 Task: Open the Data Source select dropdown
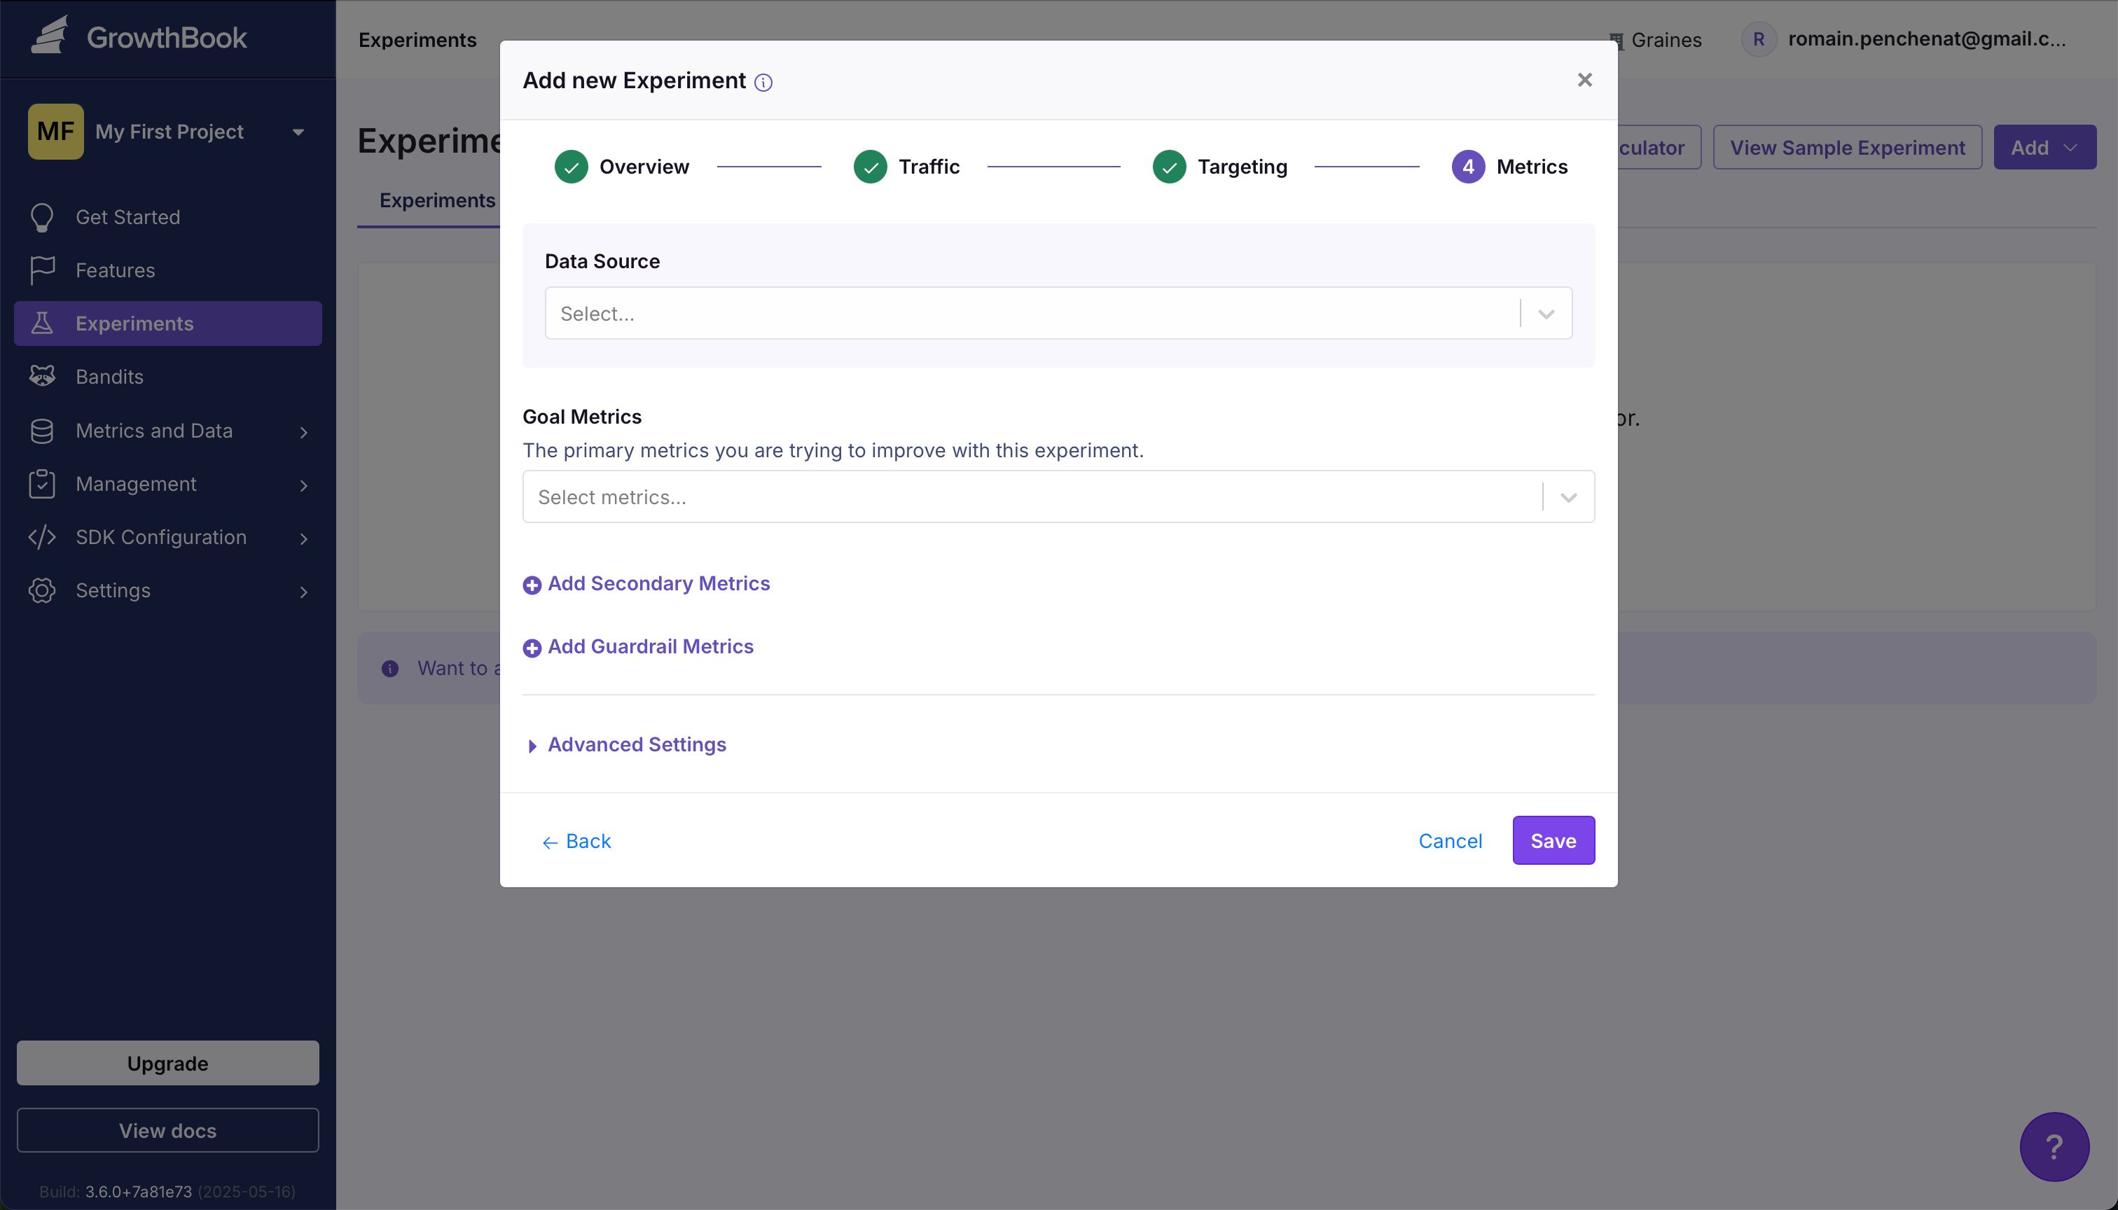tap(1546, 314)
